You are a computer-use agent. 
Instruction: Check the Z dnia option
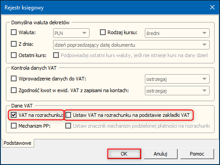tap(13, 44)
